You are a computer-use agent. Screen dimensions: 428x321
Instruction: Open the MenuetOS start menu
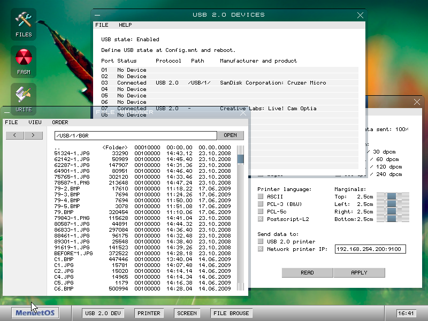[36, 313]
